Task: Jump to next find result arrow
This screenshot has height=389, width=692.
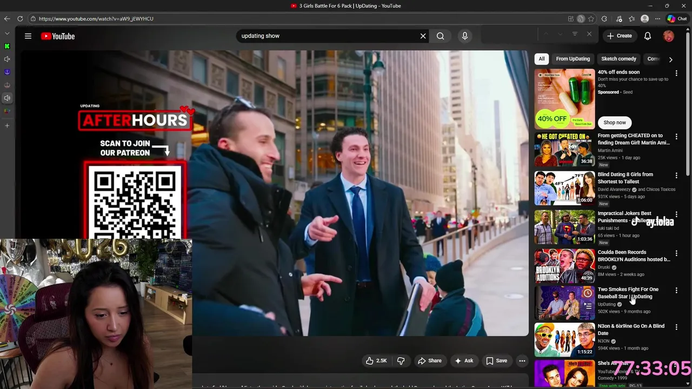Action: tap(560, 35)
